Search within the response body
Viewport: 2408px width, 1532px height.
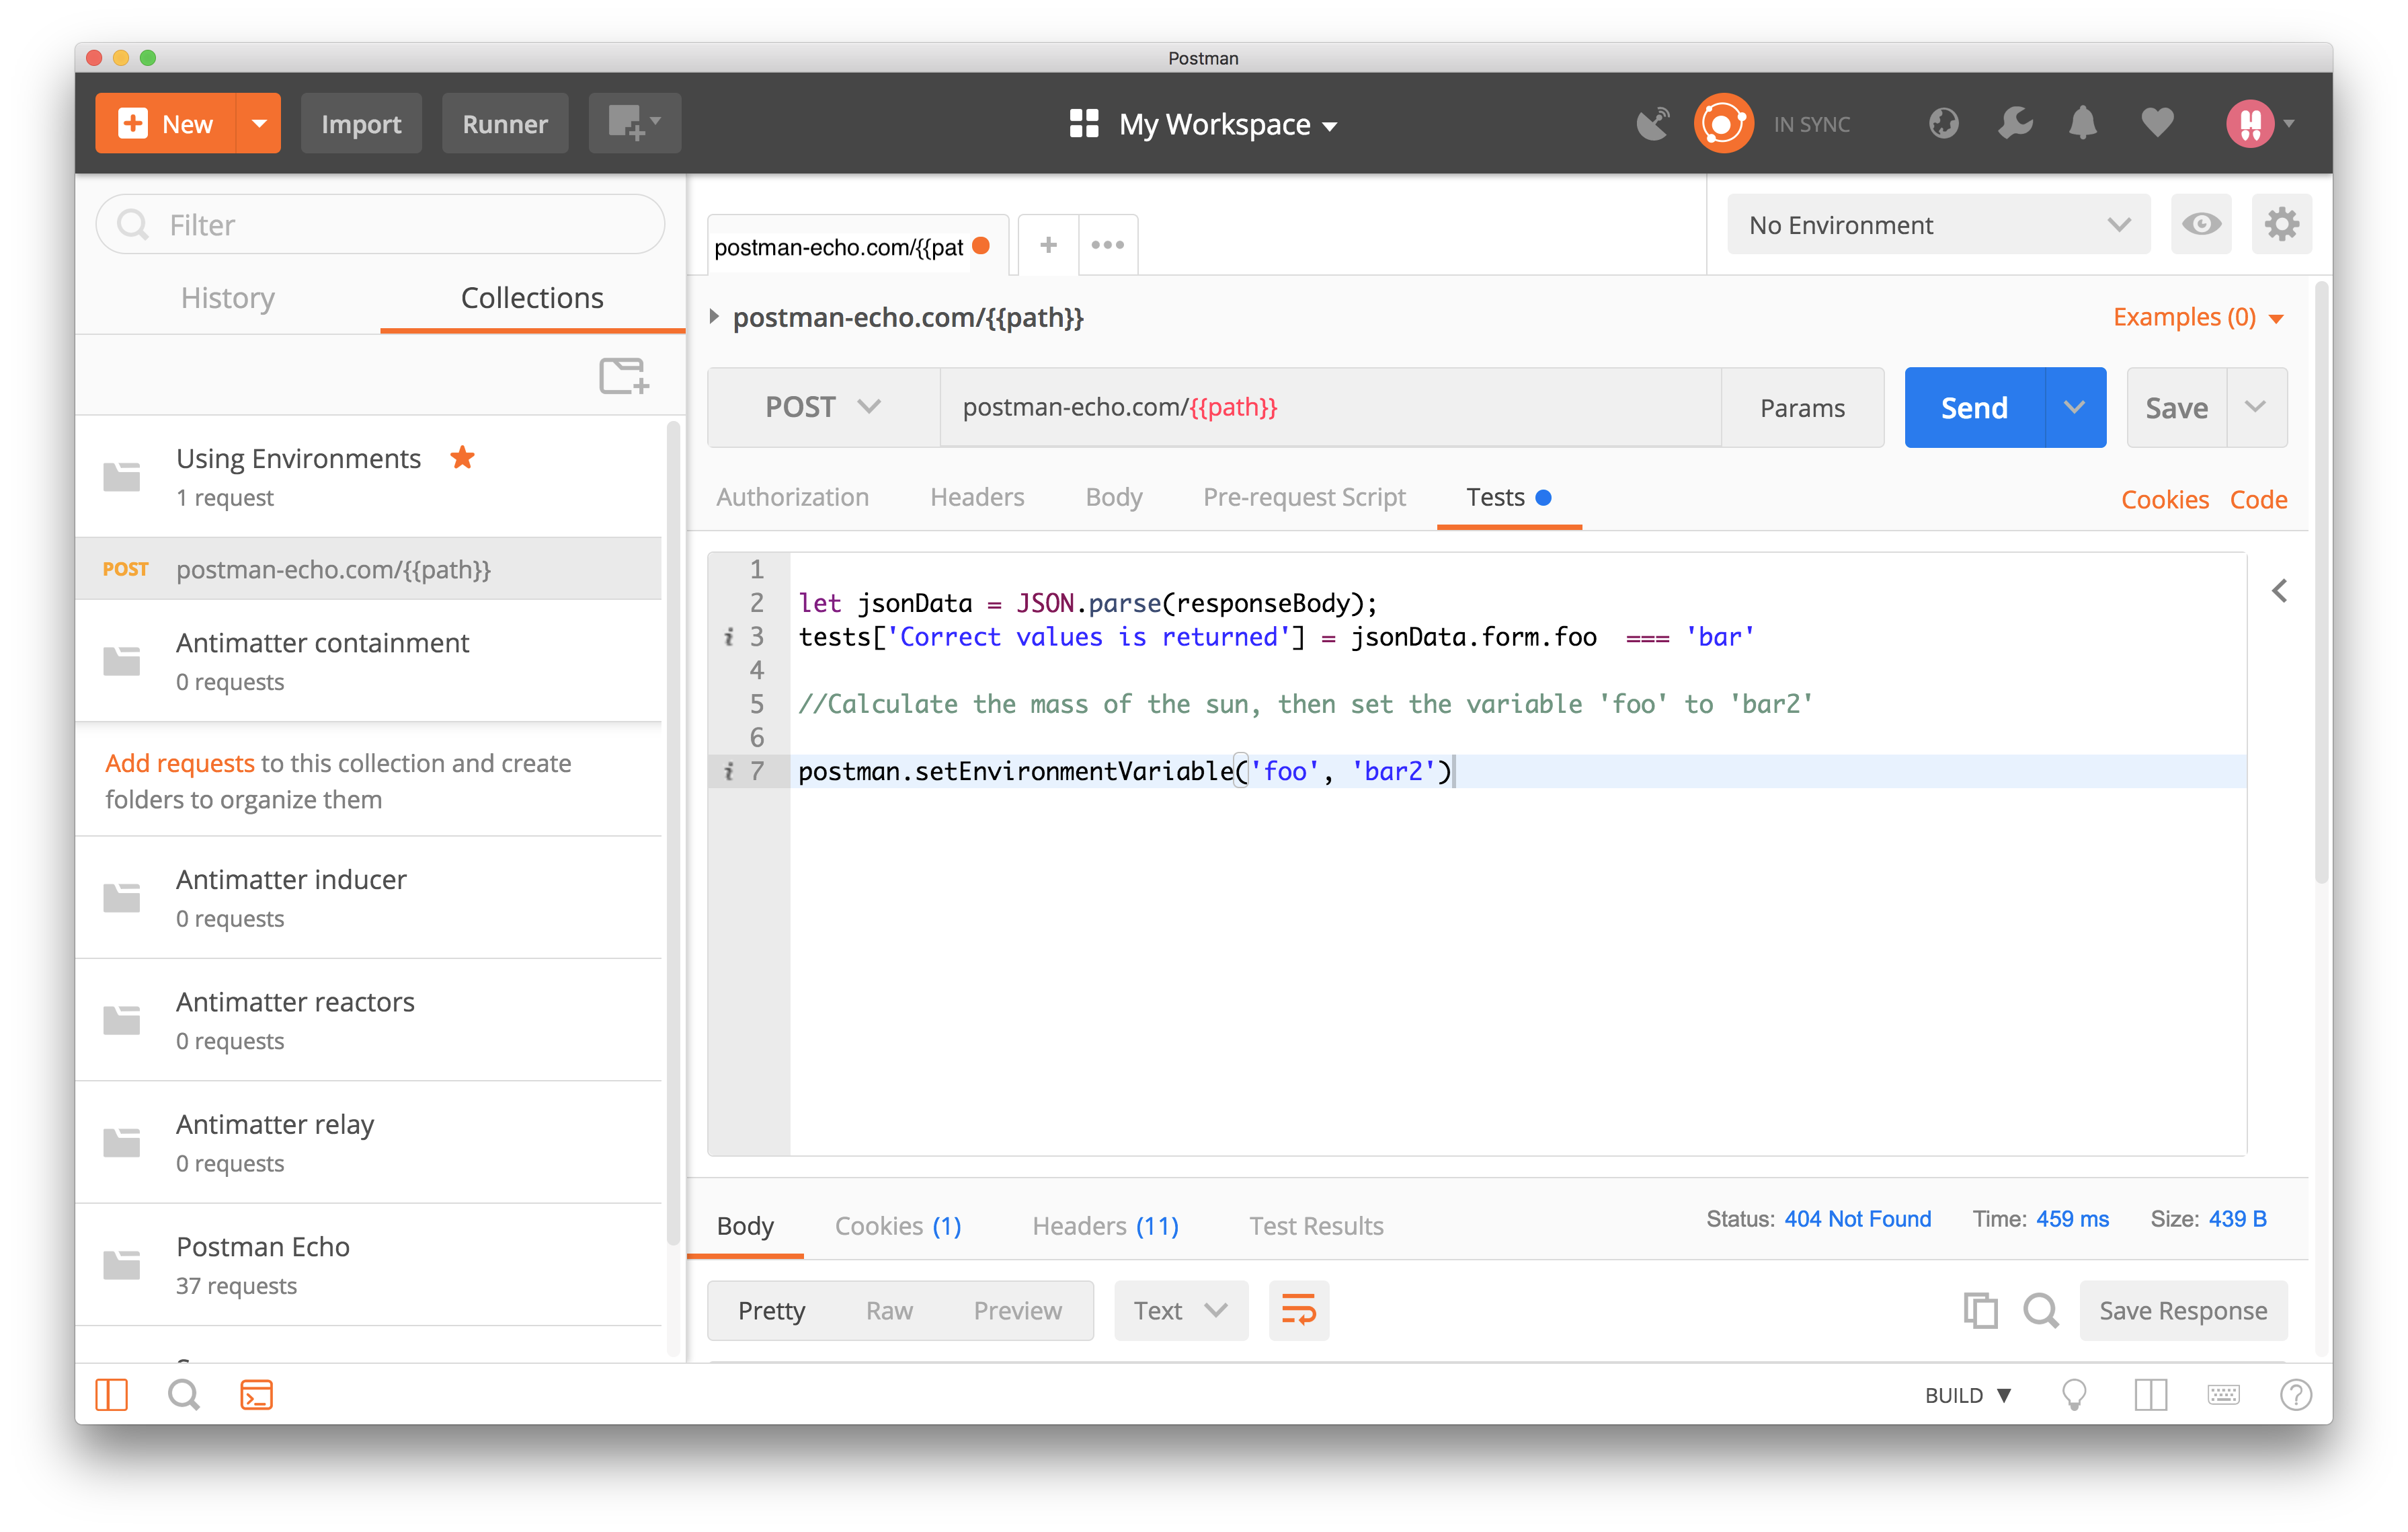tap(2041, 1310)
